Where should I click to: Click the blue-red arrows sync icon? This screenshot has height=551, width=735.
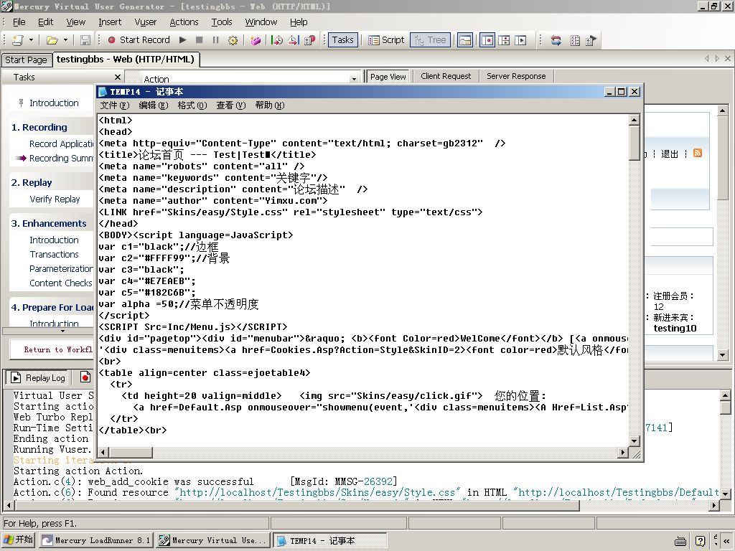(x=556, y=40)
